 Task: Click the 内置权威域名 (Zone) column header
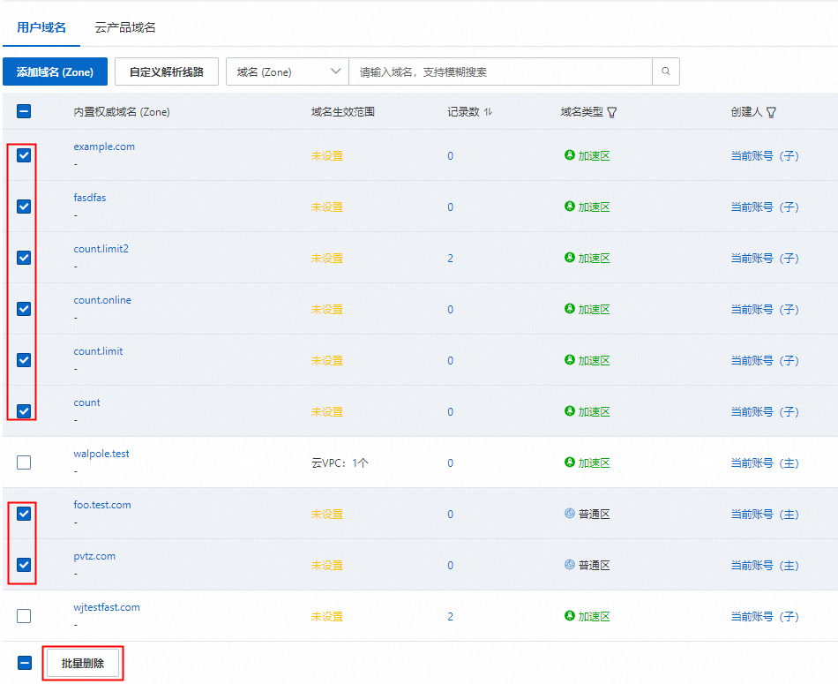click(x=122, y=112)
